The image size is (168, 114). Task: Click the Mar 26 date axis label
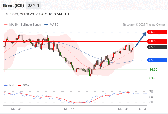click(16, 109)
